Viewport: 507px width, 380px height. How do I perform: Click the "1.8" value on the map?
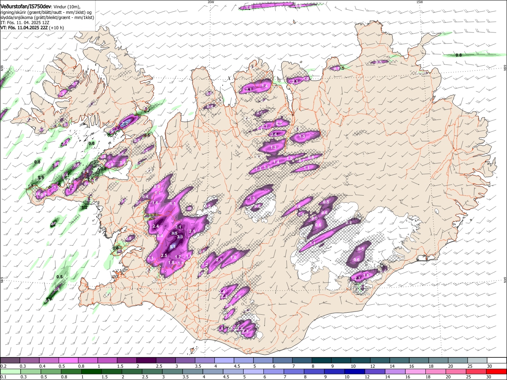[x=172, y=262]
